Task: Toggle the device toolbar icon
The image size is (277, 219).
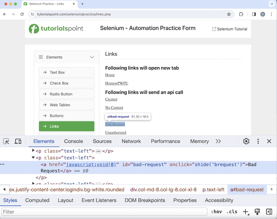Action: 18,141
